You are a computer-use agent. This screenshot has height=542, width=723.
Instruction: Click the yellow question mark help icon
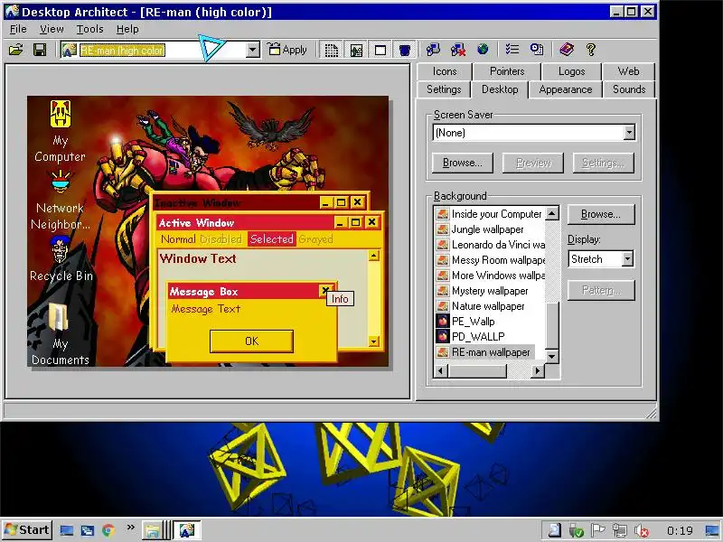591,50
